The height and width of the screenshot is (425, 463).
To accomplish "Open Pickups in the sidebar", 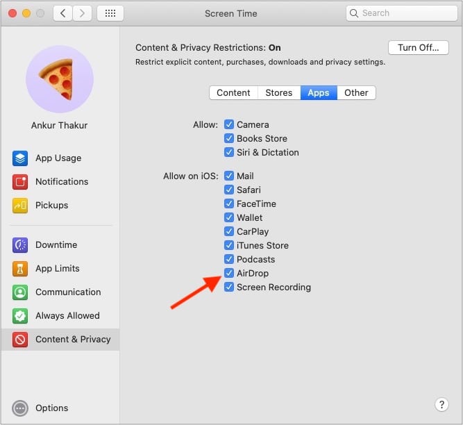I will (20, 206).
